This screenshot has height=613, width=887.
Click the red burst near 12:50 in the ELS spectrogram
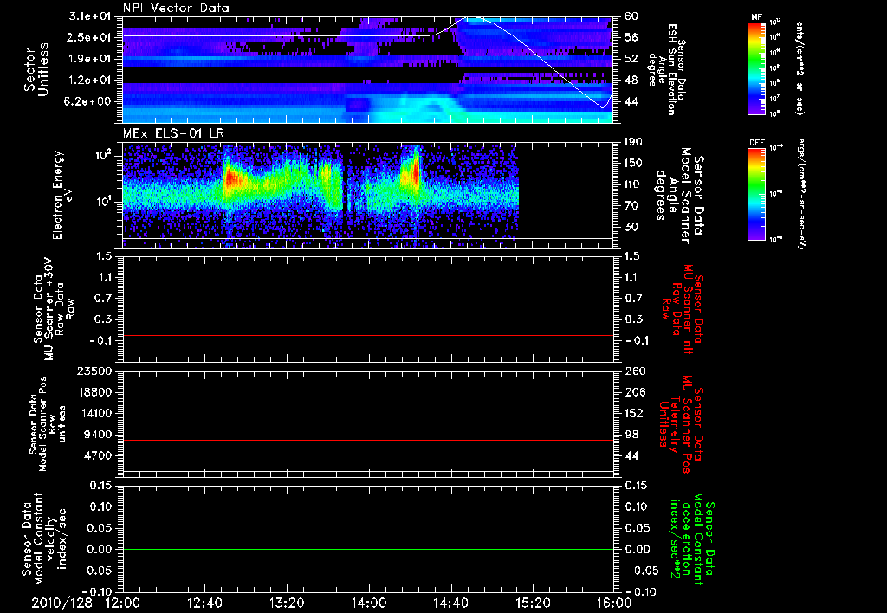tap(230, 179)
